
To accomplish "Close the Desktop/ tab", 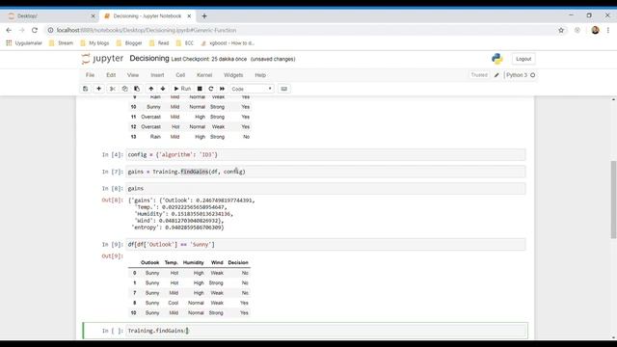I will tap(93, 16).
